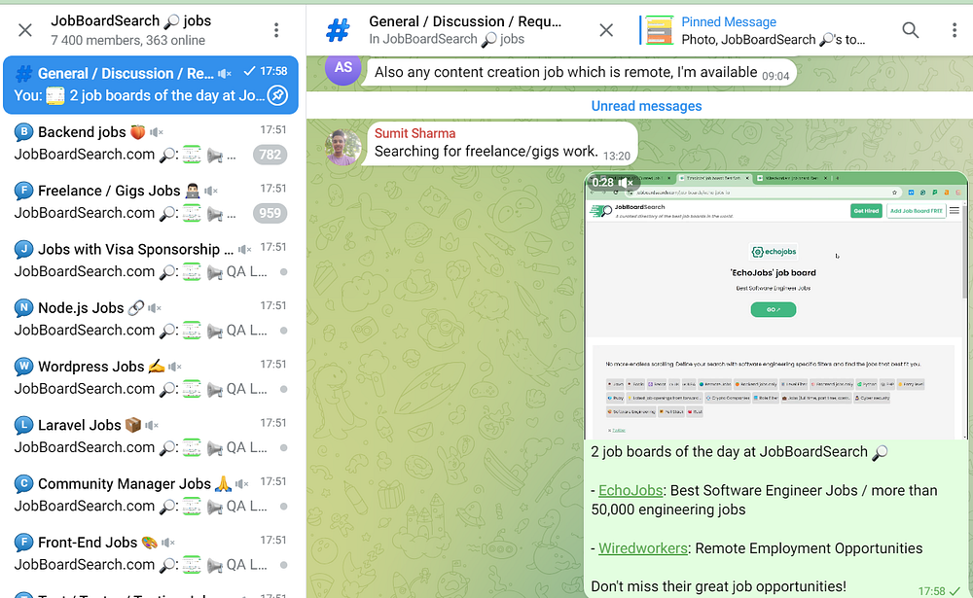
Task: Open the Freelance / Gigs Jobs topic
Action: 151,201
